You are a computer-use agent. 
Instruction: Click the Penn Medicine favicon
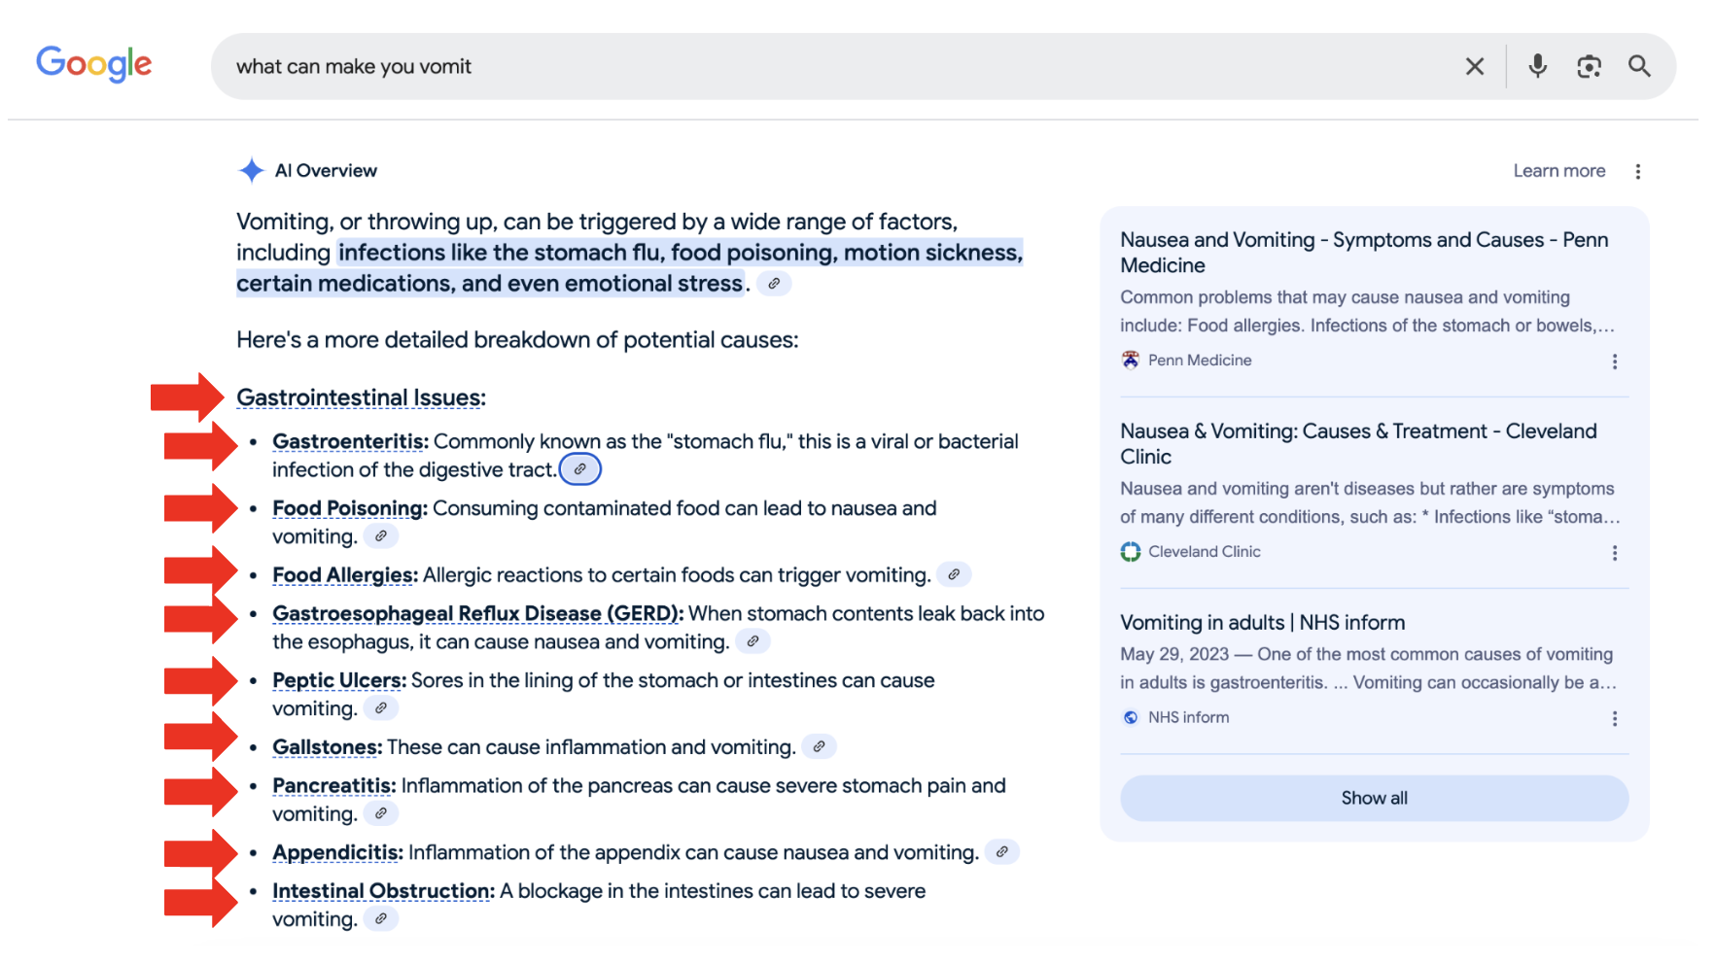coord(1131,360)
